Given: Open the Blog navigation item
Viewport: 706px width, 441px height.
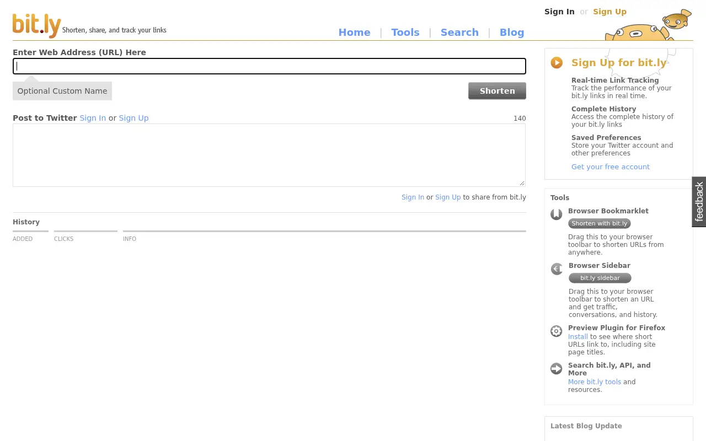Looking at the screenshot, I should pyautogui.click(x=512, y=33).
